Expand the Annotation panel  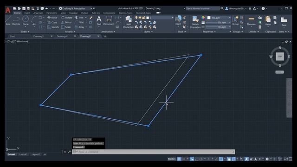point(108,32)
